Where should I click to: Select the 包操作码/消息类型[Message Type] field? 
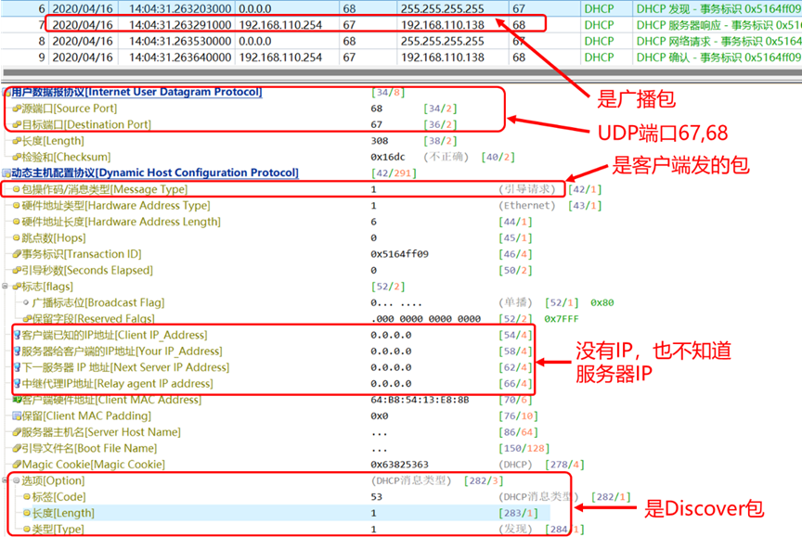click(104, 189)
